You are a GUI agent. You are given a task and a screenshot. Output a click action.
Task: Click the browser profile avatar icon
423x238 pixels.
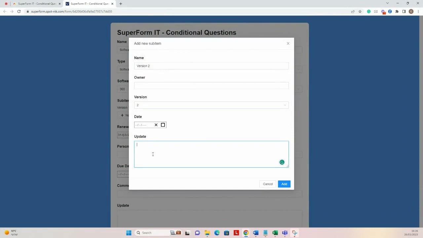[411, 11]
